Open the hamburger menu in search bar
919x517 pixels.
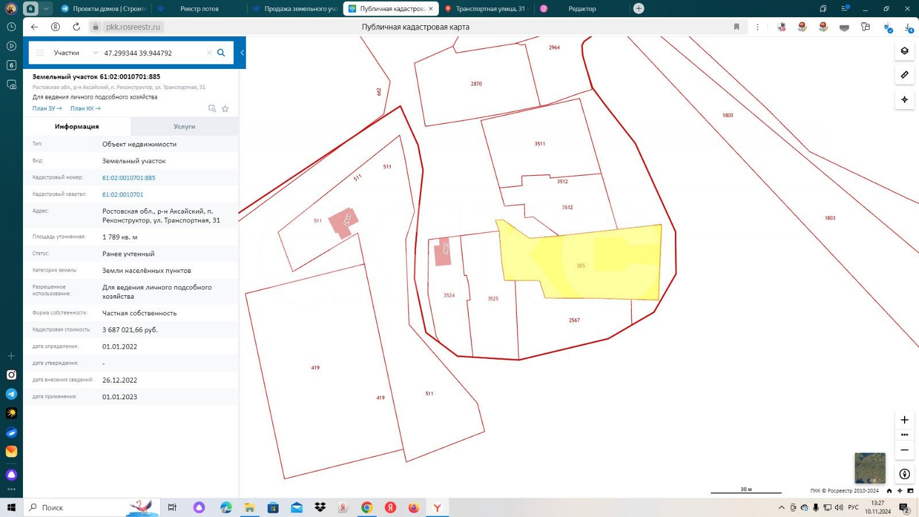coord(40,53)
